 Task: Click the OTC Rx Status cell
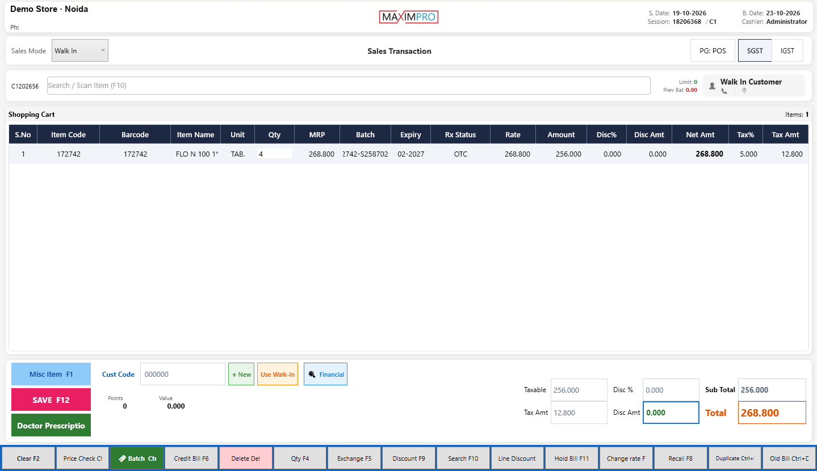pos(460,154)
